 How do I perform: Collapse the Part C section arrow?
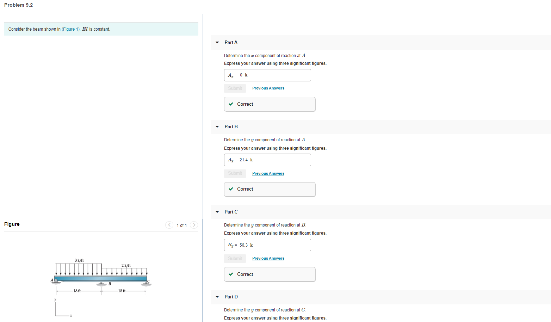tap(217, 212)
